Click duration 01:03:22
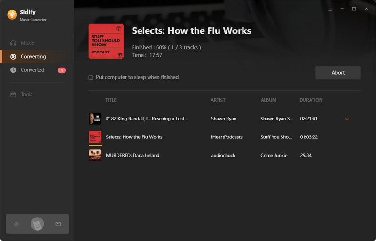The image size is (376, 241). (x=309, y=137)
